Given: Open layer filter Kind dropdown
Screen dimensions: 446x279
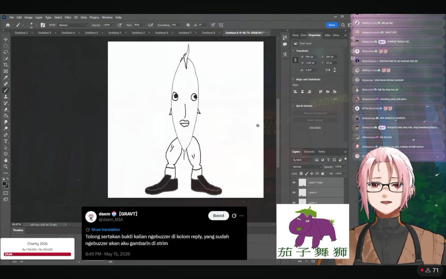Looking at the screenshot, I should pos(302,160).
